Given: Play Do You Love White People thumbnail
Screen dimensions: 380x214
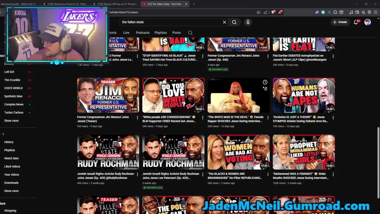Looking at the screenshot, I should 173,95.
